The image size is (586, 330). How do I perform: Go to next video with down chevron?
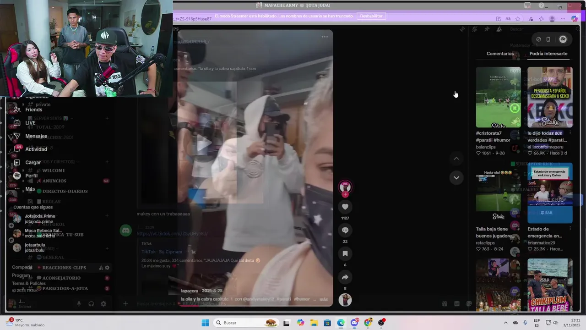click(456, 178)
